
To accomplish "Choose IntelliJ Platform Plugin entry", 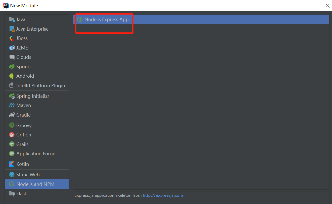I will pyautogui.click(x=37, y=85).
